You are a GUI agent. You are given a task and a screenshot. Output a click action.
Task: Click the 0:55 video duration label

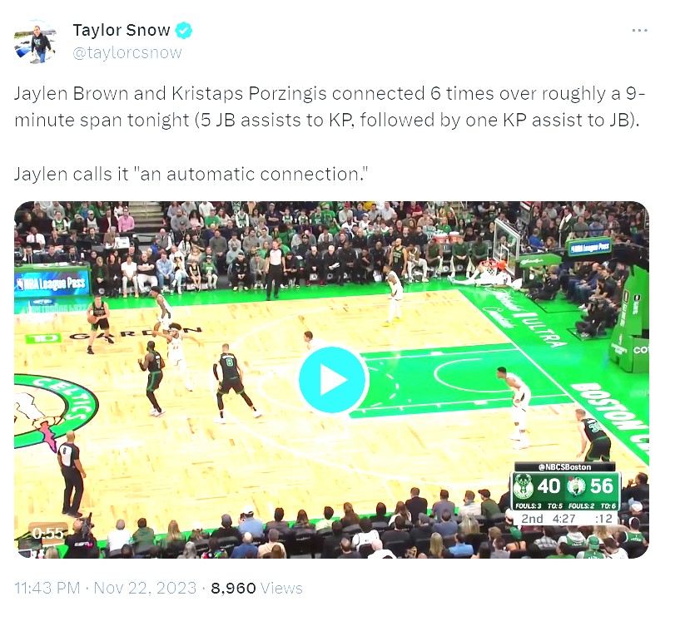48,533
